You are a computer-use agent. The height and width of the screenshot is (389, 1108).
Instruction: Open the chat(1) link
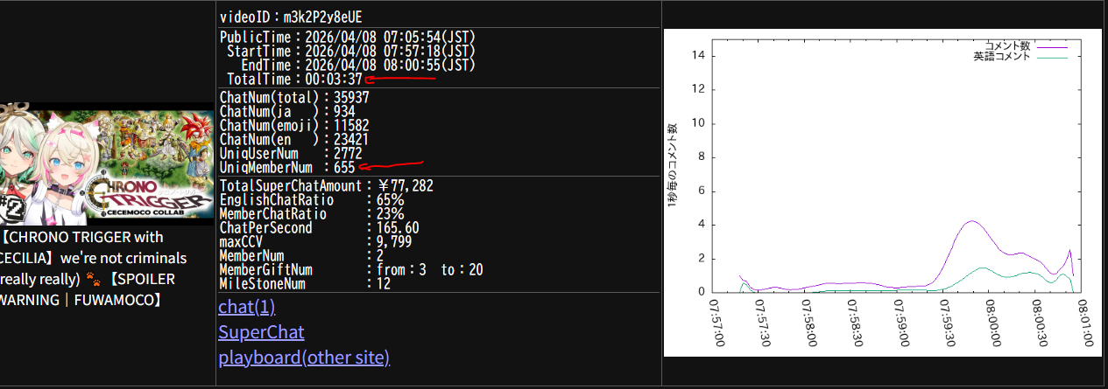click(x=246, y=307)
